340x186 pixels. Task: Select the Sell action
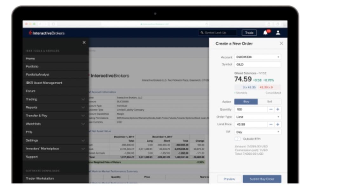[x=270, y=101]
